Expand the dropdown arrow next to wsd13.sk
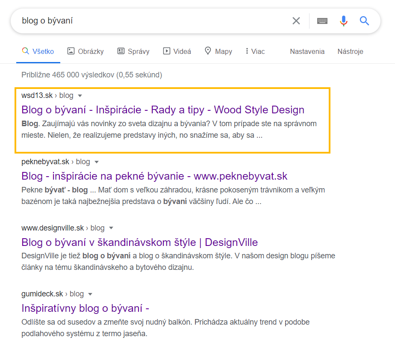This screenshot has height=346, width=395. 80,96
